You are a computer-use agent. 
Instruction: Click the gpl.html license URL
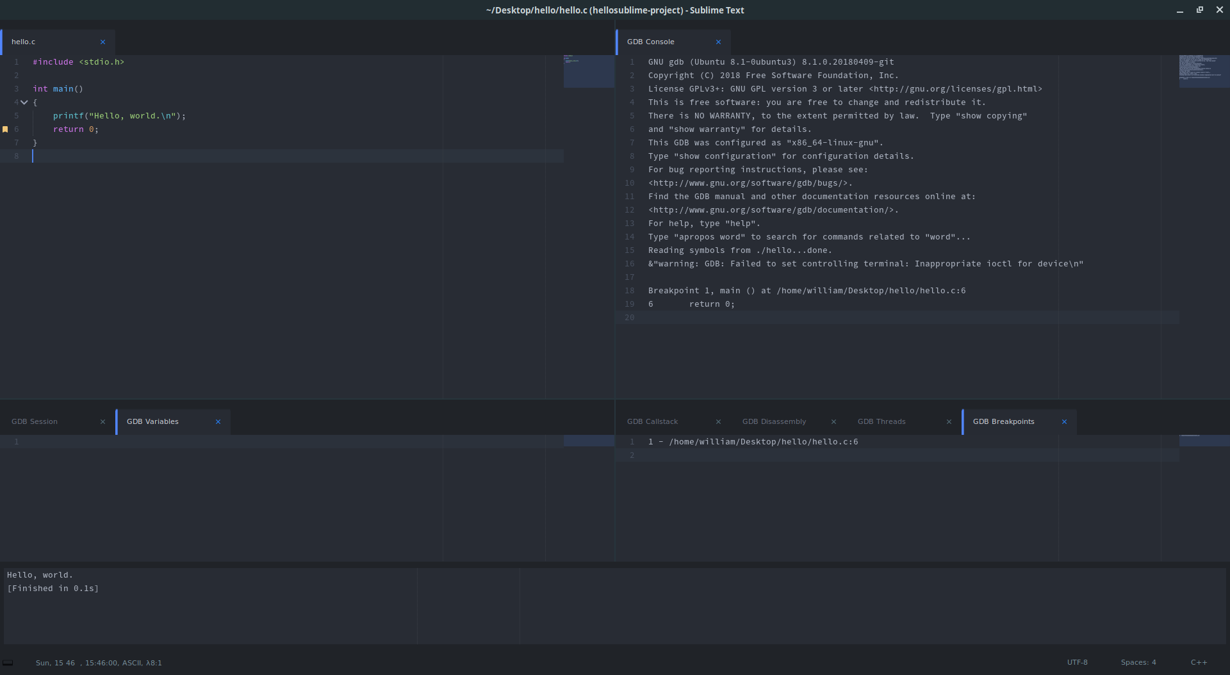tap(955, 89)
